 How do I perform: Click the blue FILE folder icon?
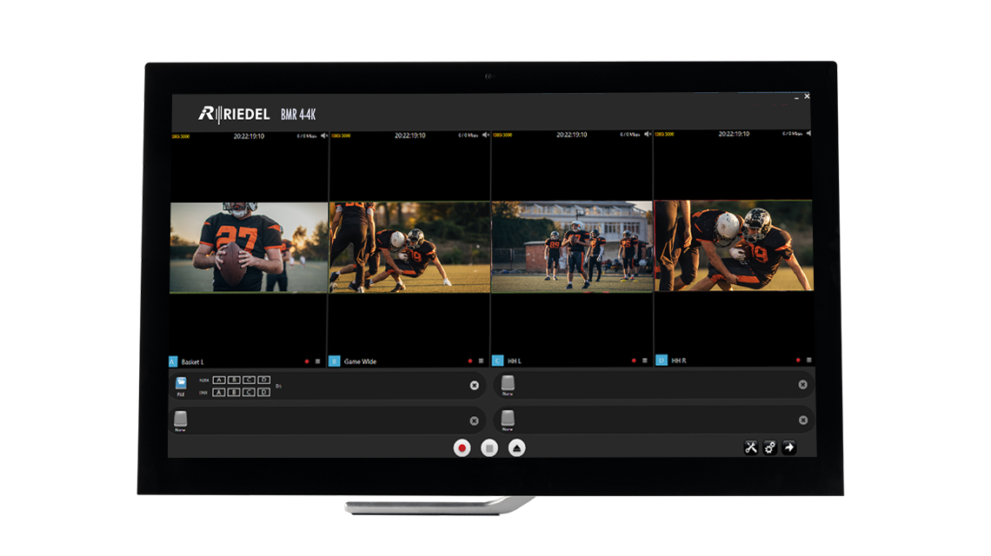click(181, 383)
